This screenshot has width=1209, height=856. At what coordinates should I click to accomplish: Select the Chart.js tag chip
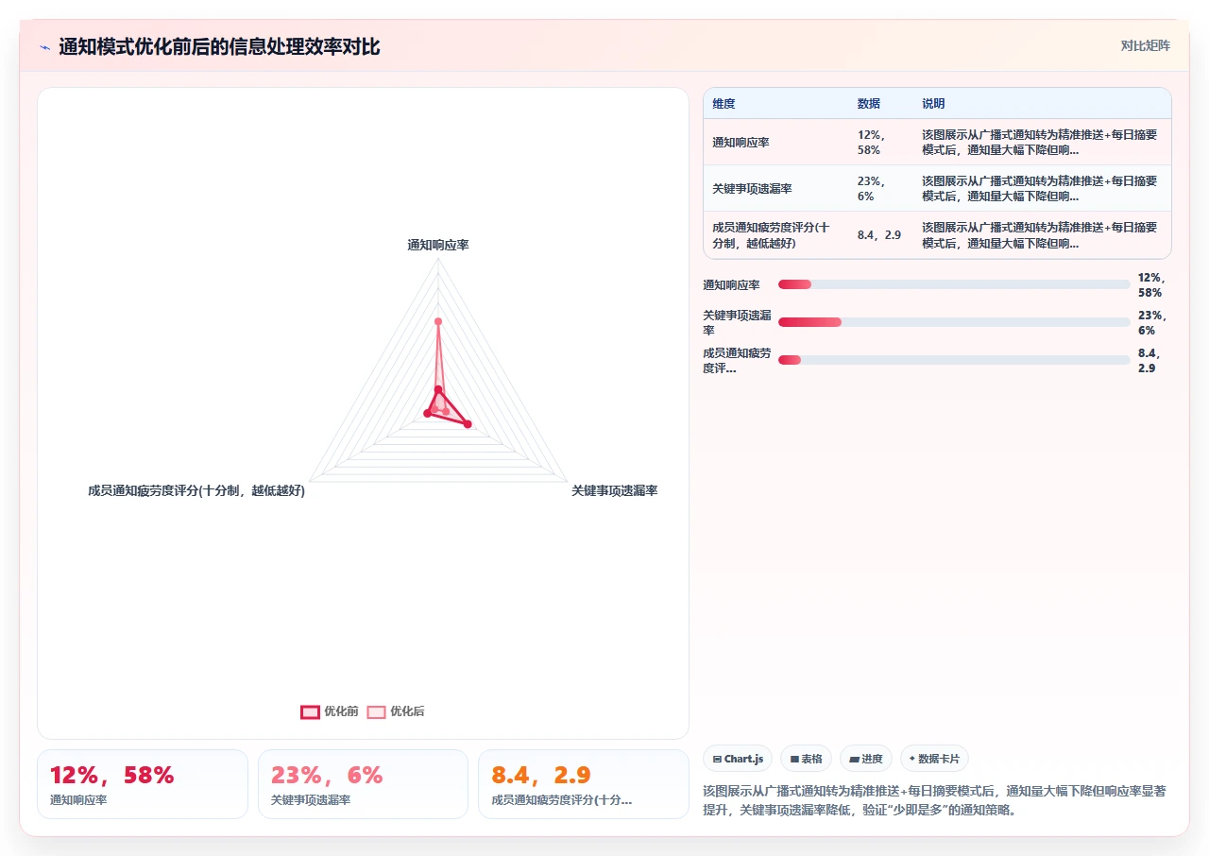tap(738, 759)
